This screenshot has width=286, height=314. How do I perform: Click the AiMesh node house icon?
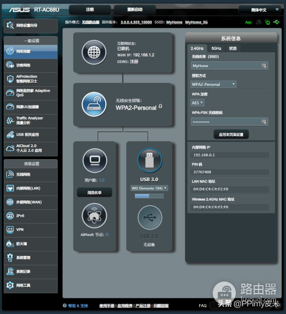[x=94, y=216]
